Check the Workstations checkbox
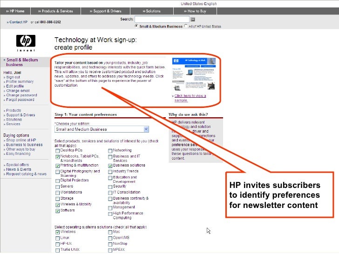The width and height of the screenshot is (339, 254). tap(57, 193)
